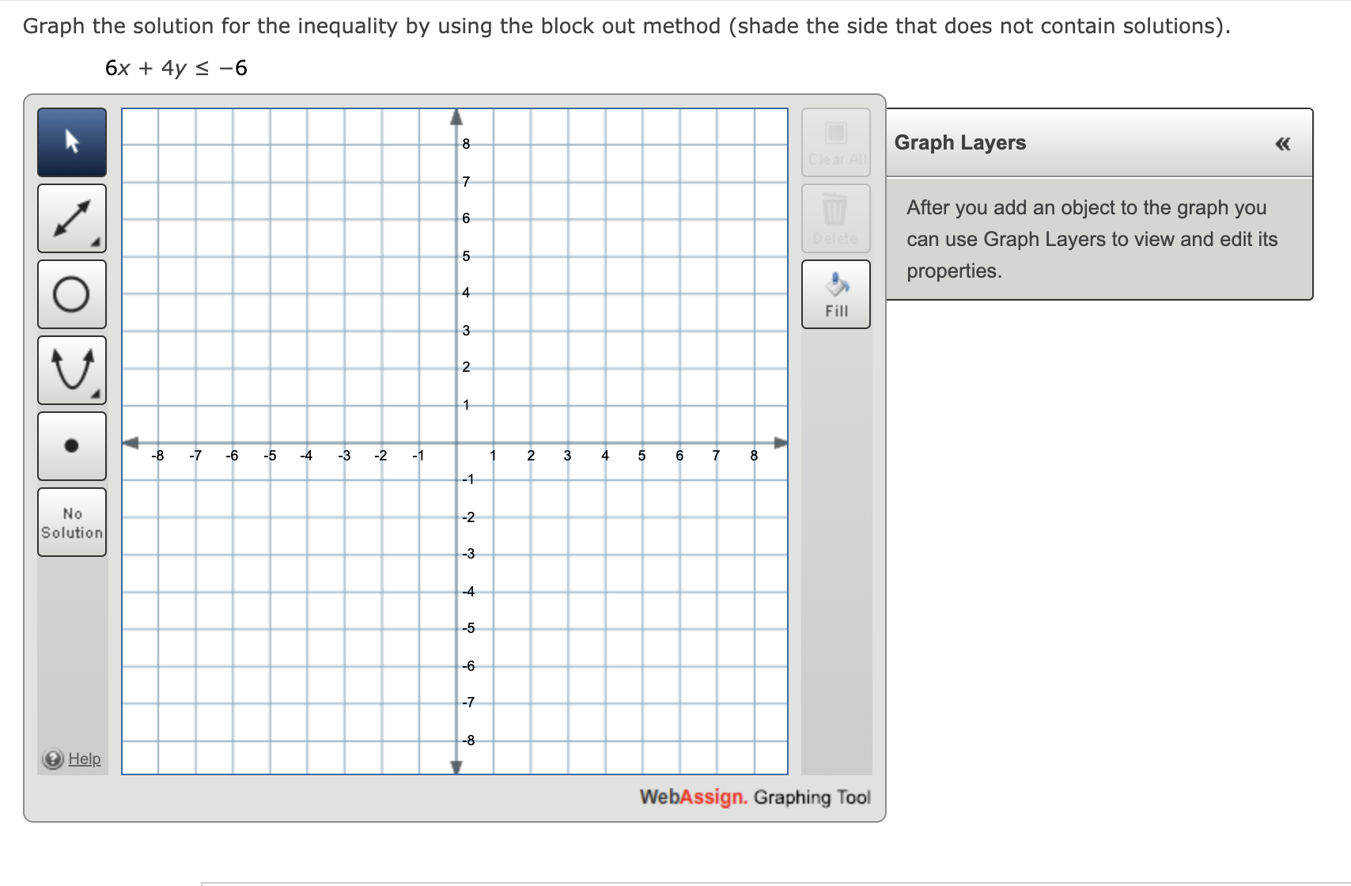Choose the line drawing tool
1351x886 pixels.
tap(72, 218)
